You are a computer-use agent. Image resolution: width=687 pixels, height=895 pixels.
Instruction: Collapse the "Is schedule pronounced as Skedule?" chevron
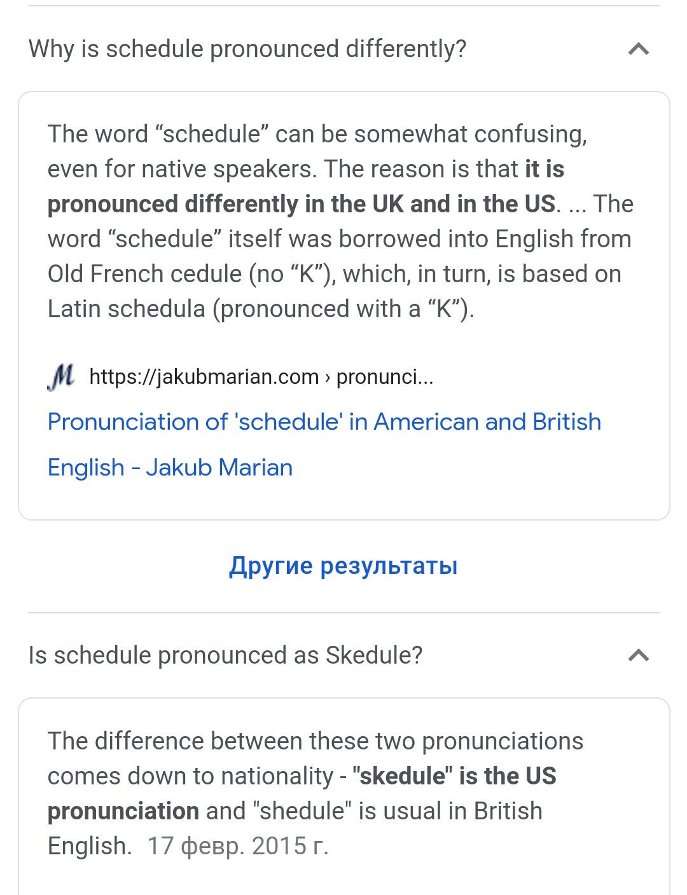pos(638,655)
